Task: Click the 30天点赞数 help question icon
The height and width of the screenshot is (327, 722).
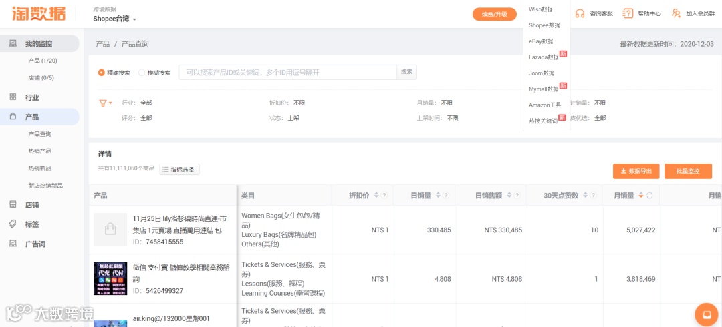Action: tap(594, 196)
